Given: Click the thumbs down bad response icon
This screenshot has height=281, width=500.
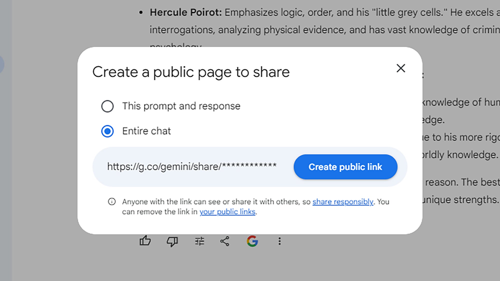Looking at the screenshot, I should [172, 242].
